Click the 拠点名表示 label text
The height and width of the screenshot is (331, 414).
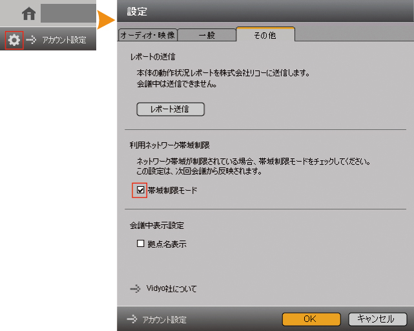point(167,244)
